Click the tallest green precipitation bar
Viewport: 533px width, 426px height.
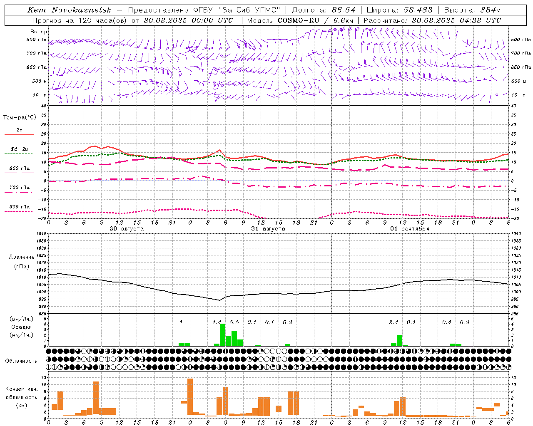click(x=223, y=335)
